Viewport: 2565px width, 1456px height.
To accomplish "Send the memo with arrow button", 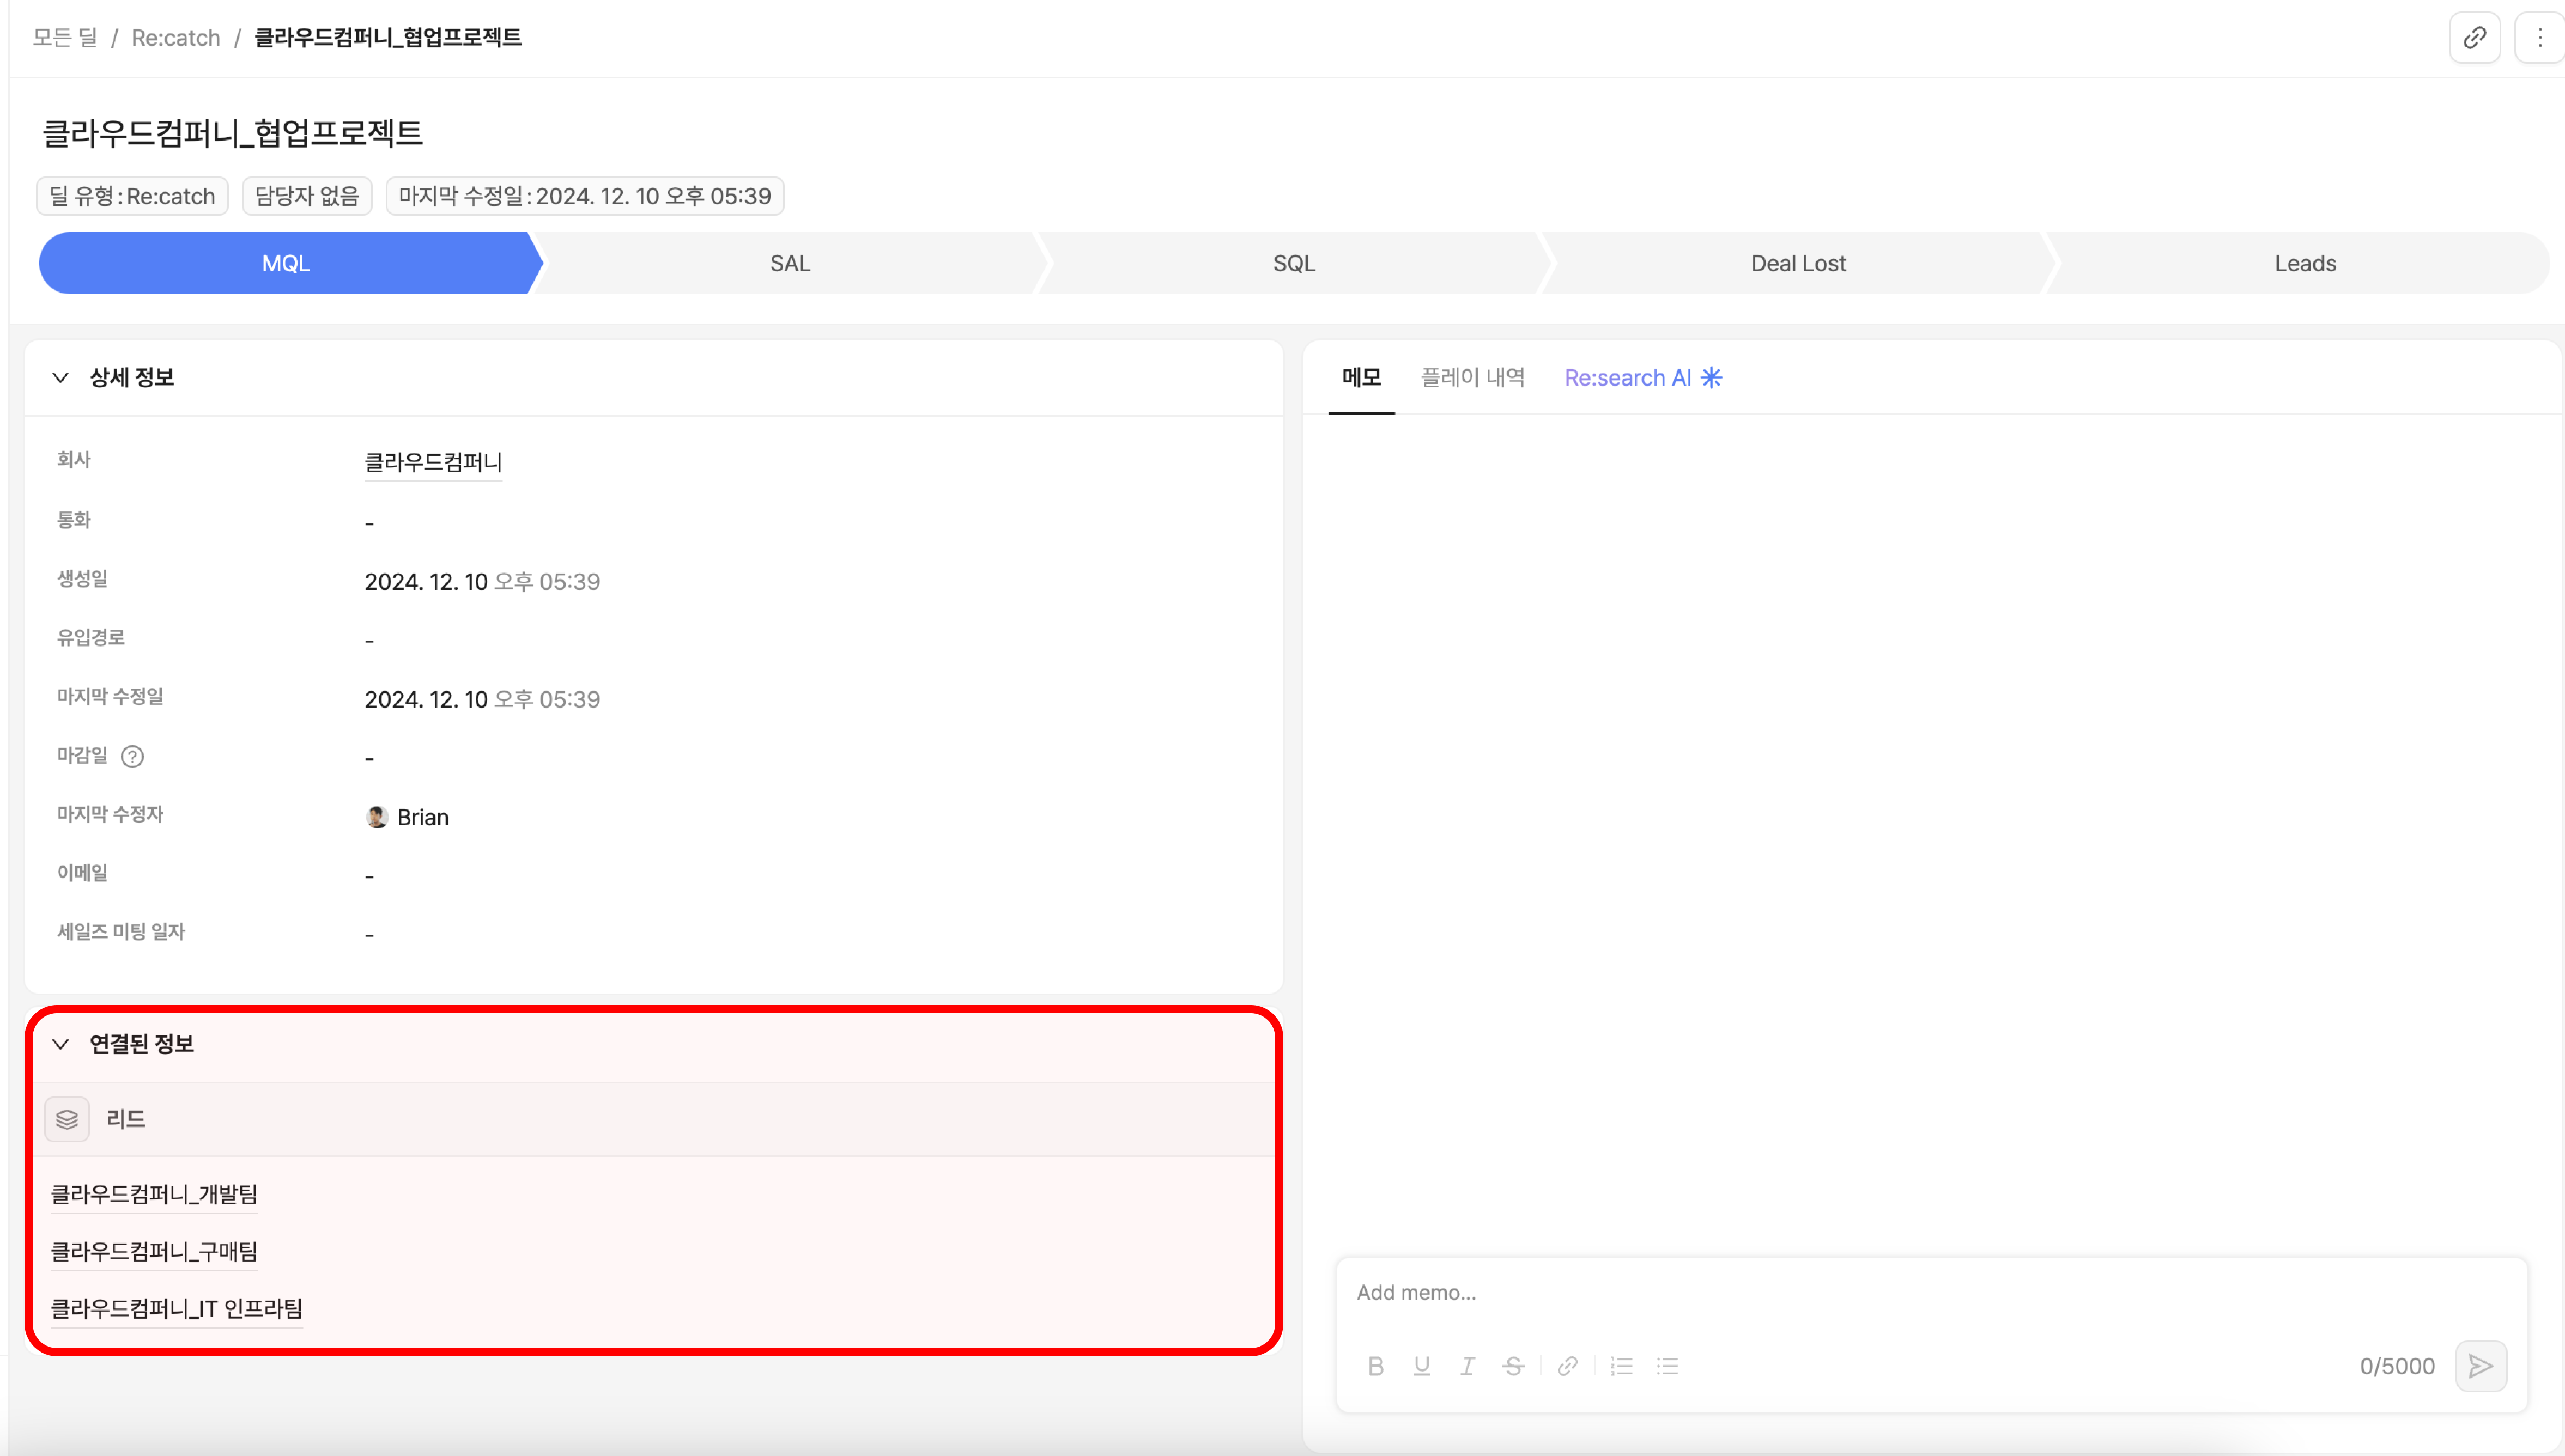I will [x=2480, y=1366].
